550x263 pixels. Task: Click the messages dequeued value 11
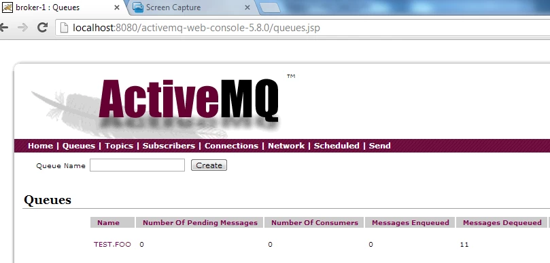pyautogui.click(x=464, y=245)
